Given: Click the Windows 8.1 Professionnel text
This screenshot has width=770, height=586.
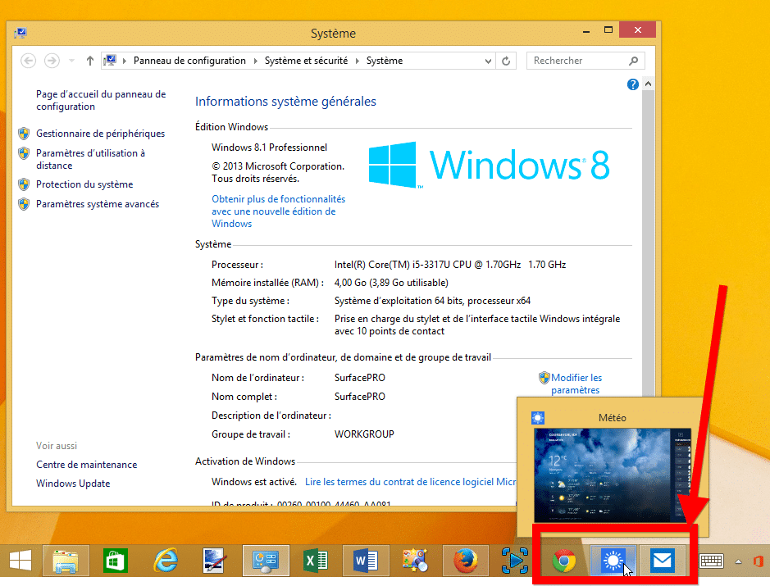Looking at the screenshot, I should click(269, 148).
